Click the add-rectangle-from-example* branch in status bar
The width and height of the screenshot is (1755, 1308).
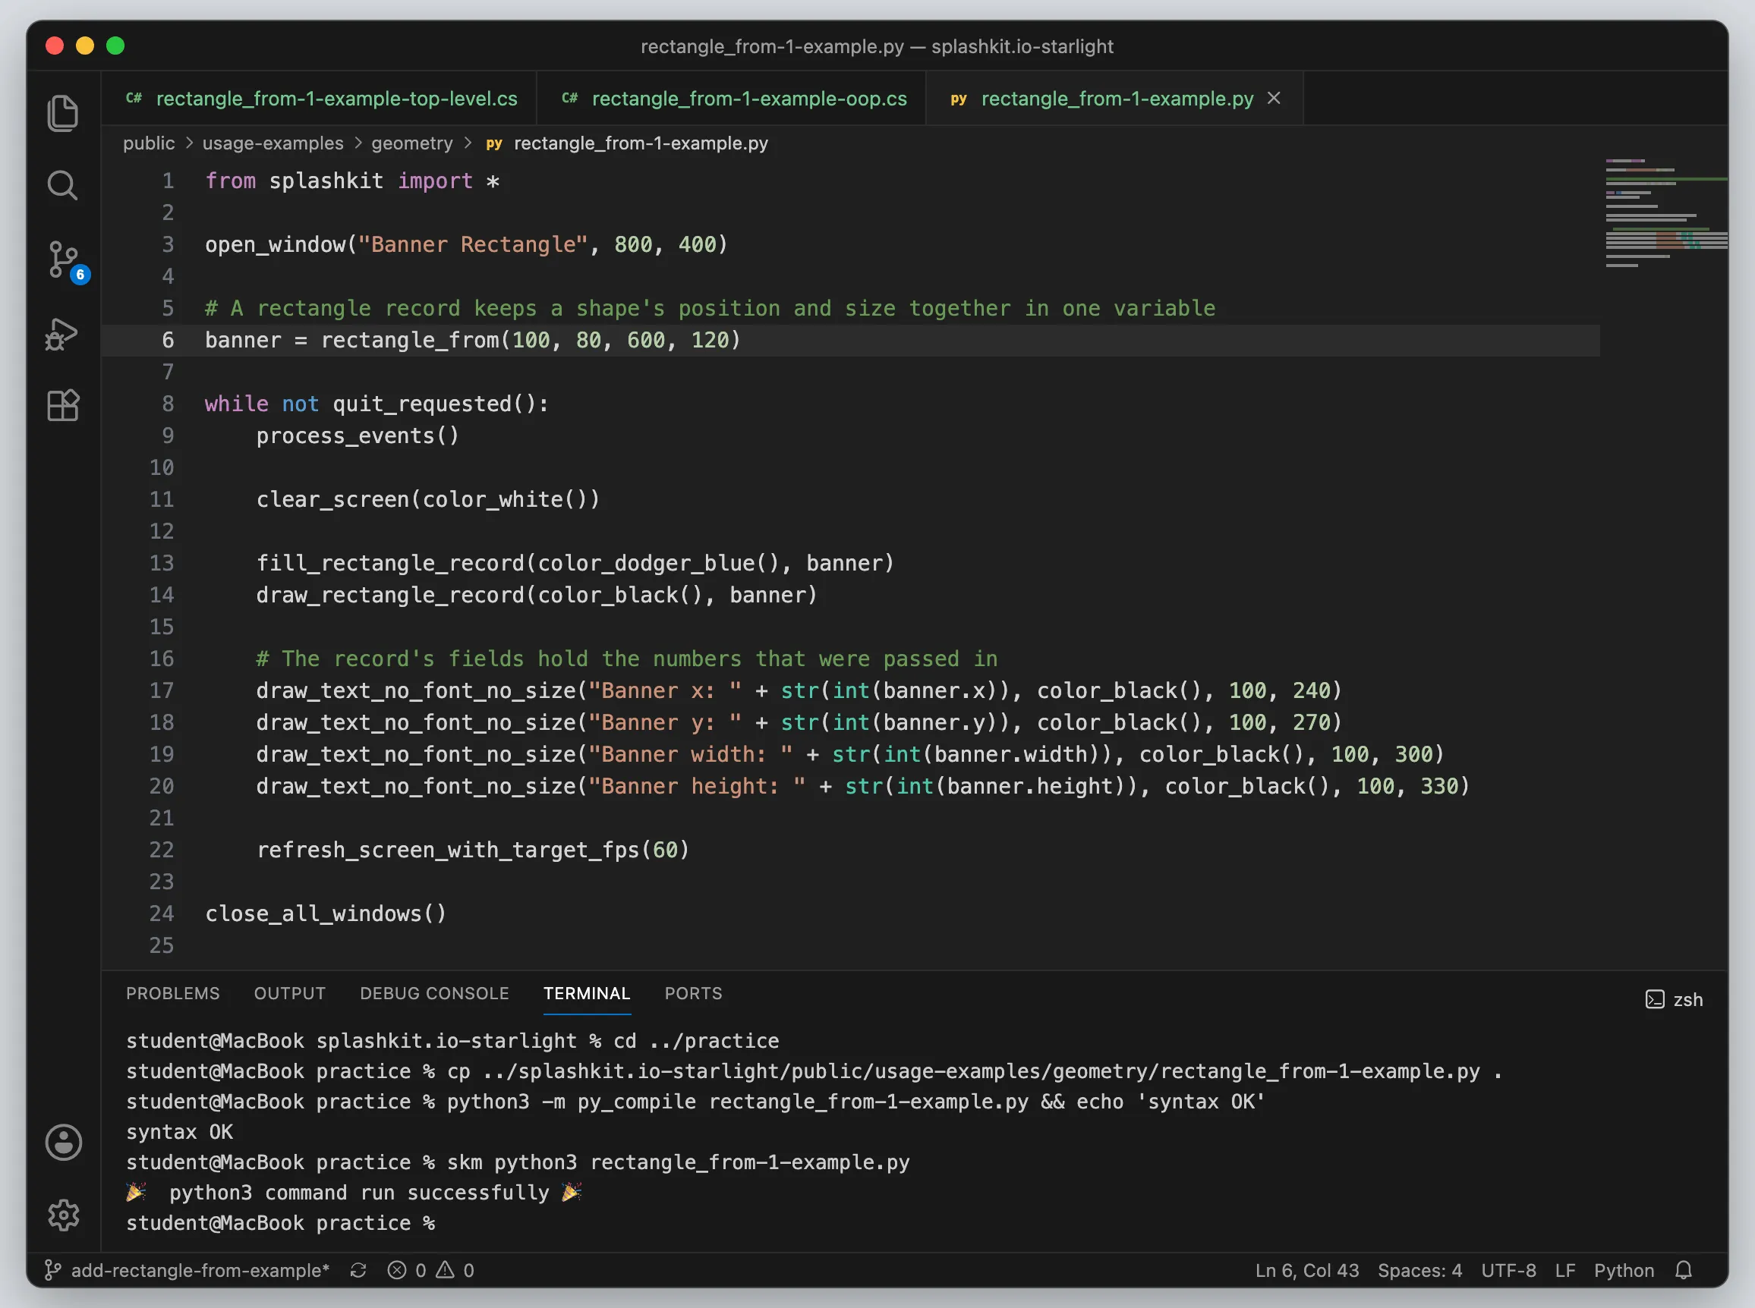187,1270
